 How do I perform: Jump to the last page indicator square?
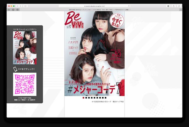(106, 98)
